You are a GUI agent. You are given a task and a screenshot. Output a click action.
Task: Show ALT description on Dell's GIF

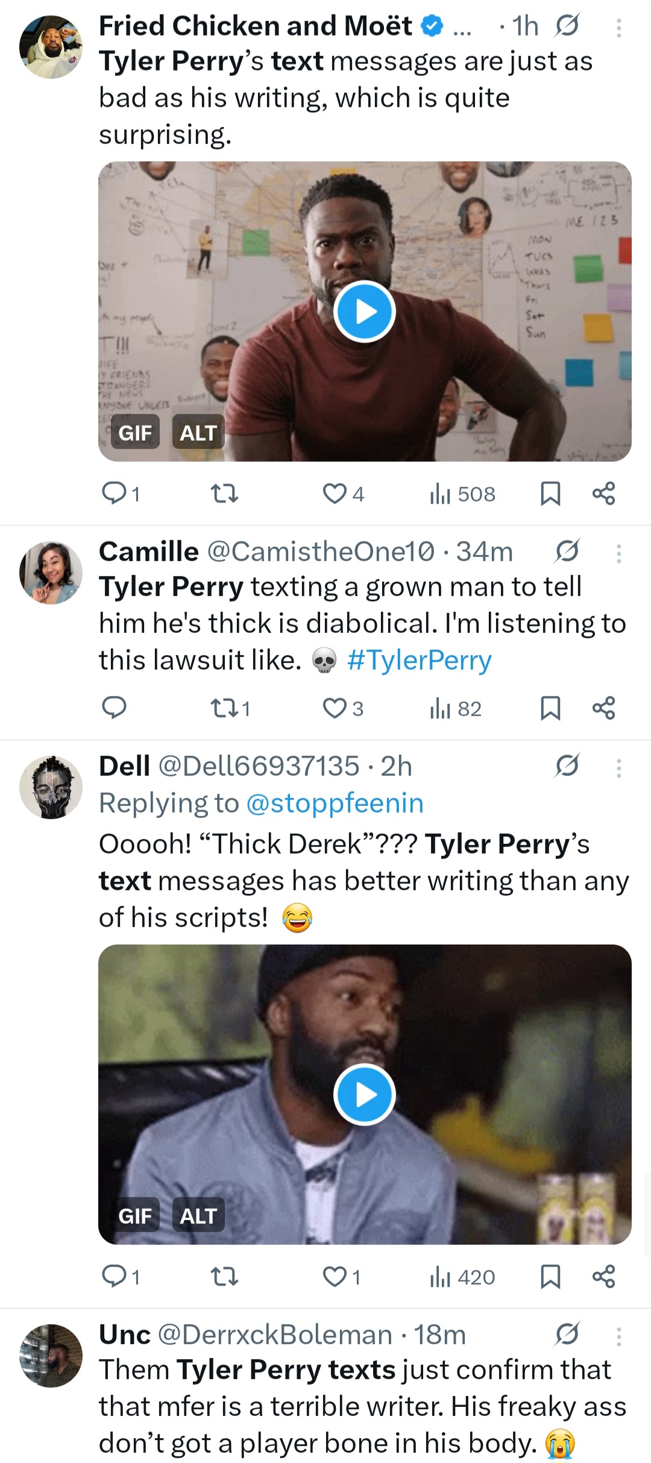tap(198, 1216)
